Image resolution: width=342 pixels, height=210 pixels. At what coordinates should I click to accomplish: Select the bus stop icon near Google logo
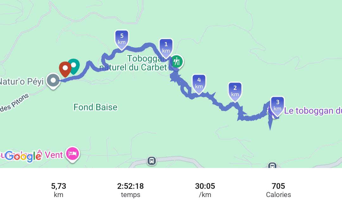click(152, 161)
